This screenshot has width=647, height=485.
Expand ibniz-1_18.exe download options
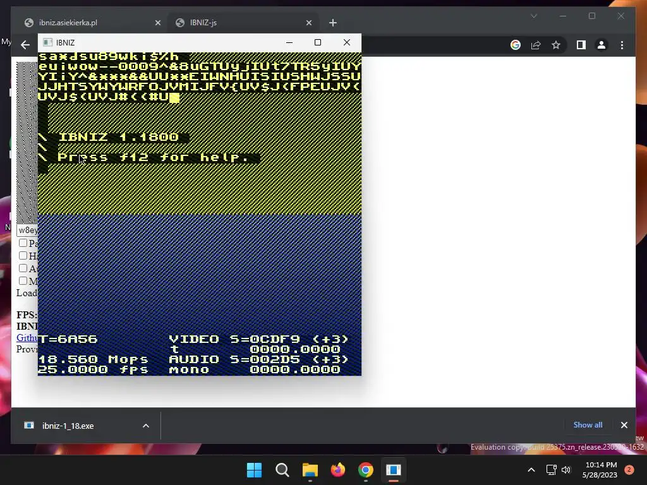[x=146, y=426]
